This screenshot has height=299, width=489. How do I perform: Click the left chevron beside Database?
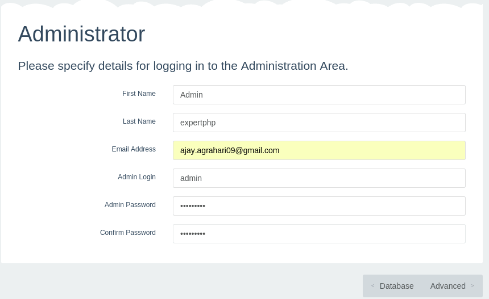[372, 285]
